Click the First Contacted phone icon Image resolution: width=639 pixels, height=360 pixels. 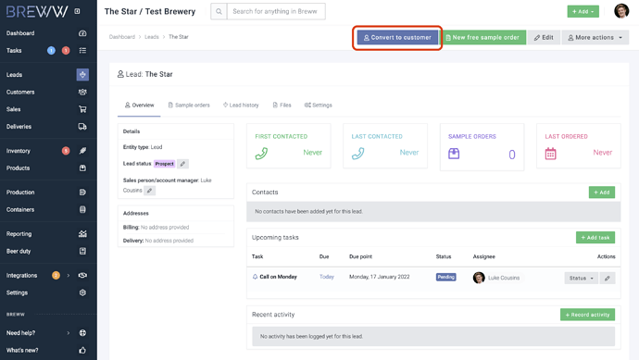pyautogui.click(x=261, y=154)
